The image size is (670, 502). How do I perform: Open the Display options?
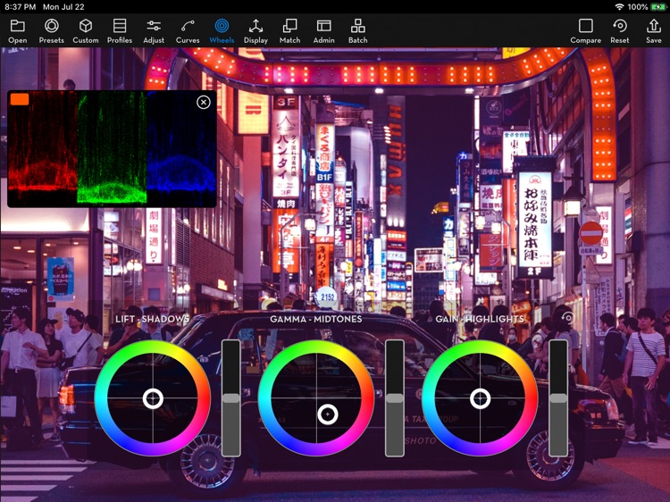click(x=255, y=31)
